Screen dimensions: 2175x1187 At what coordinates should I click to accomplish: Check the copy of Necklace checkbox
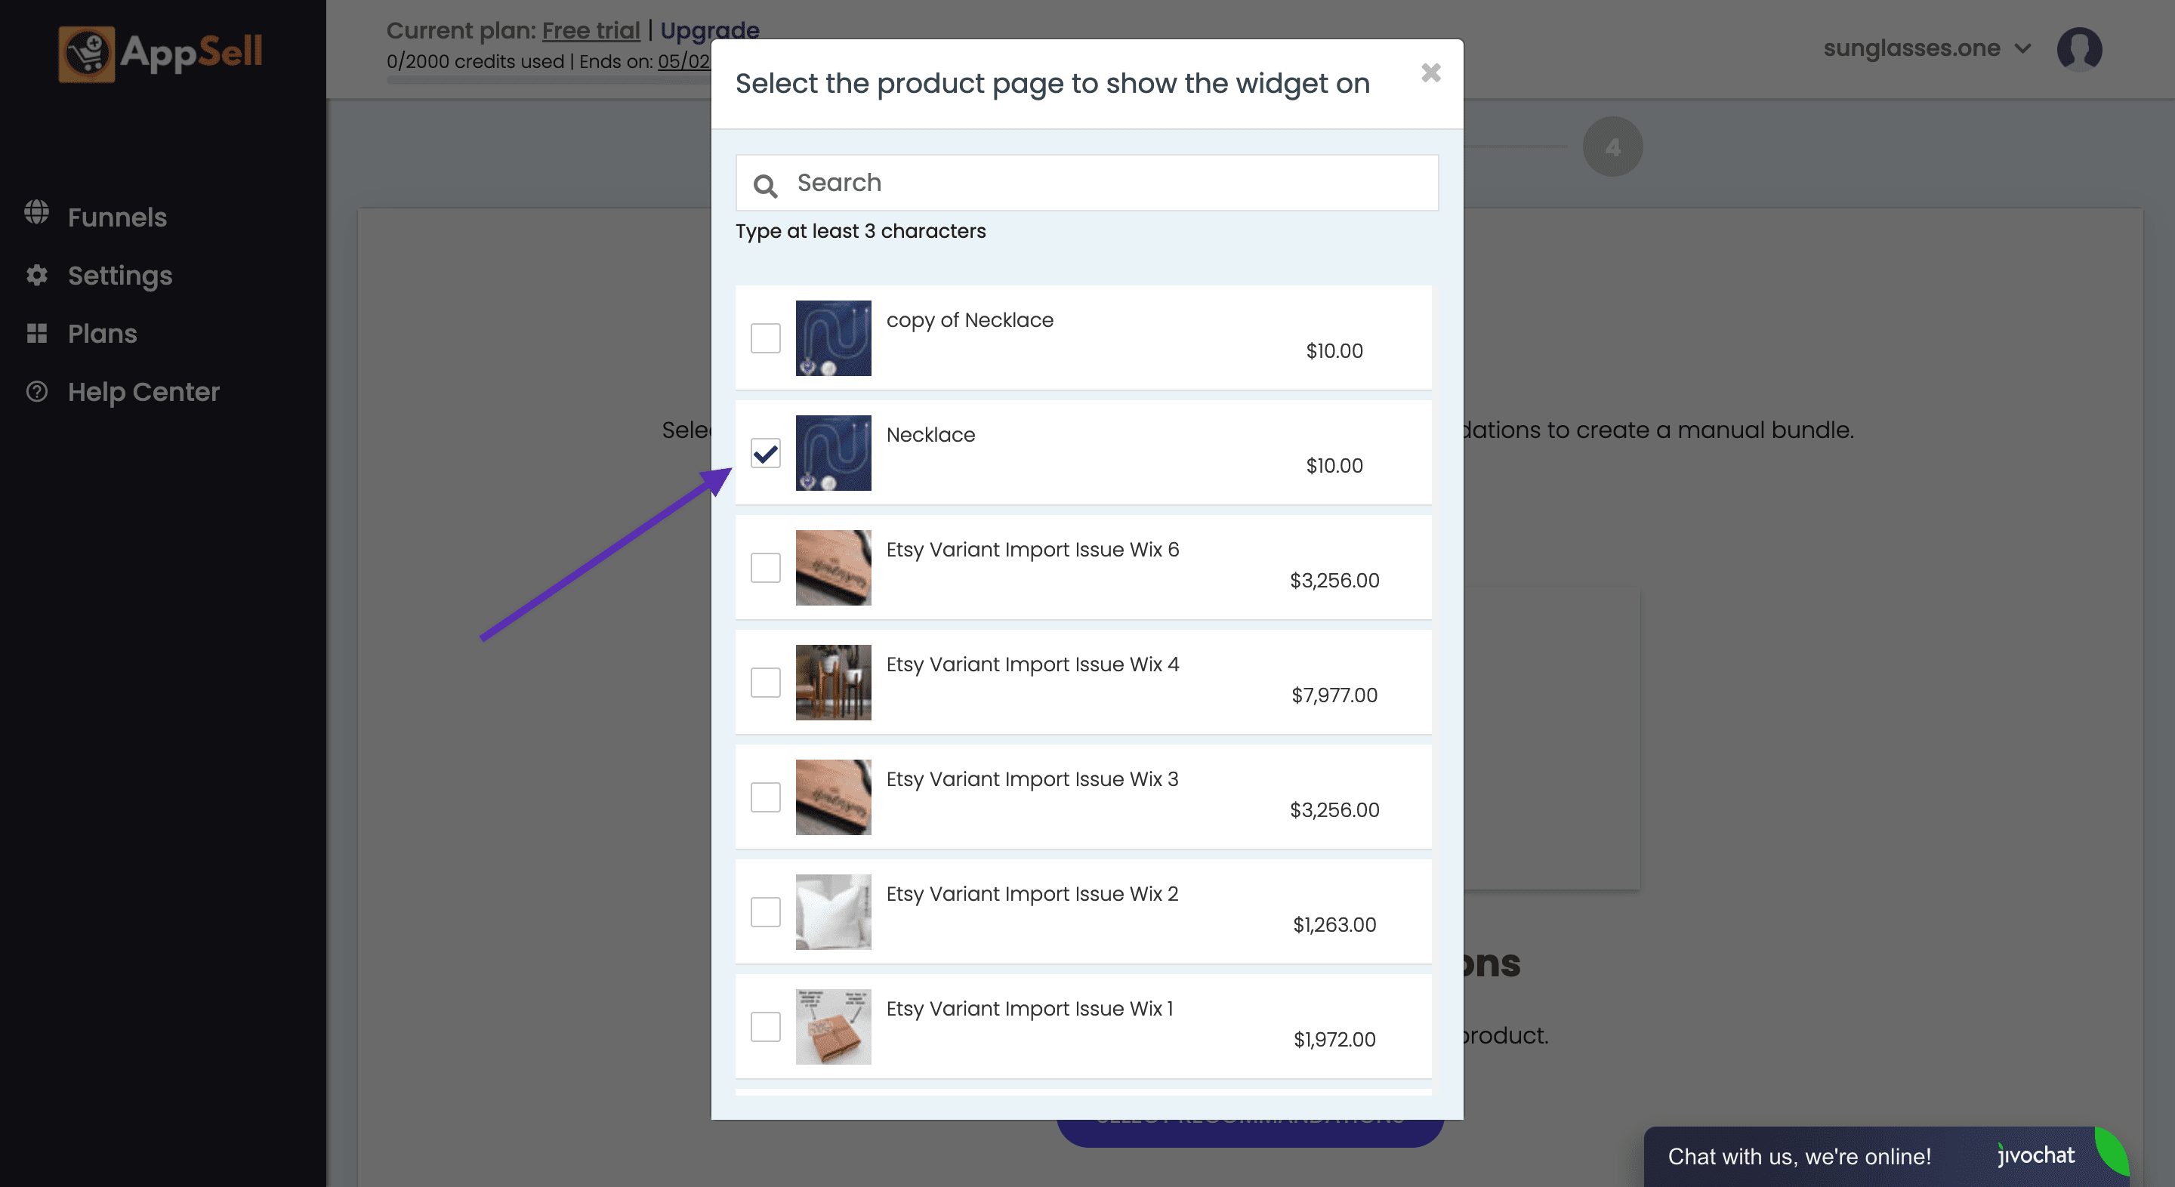pos(765,338)
